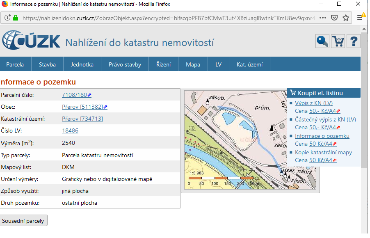Click site information icon in address bar
The width and height of the screenshot is (370, 238).
7,18
